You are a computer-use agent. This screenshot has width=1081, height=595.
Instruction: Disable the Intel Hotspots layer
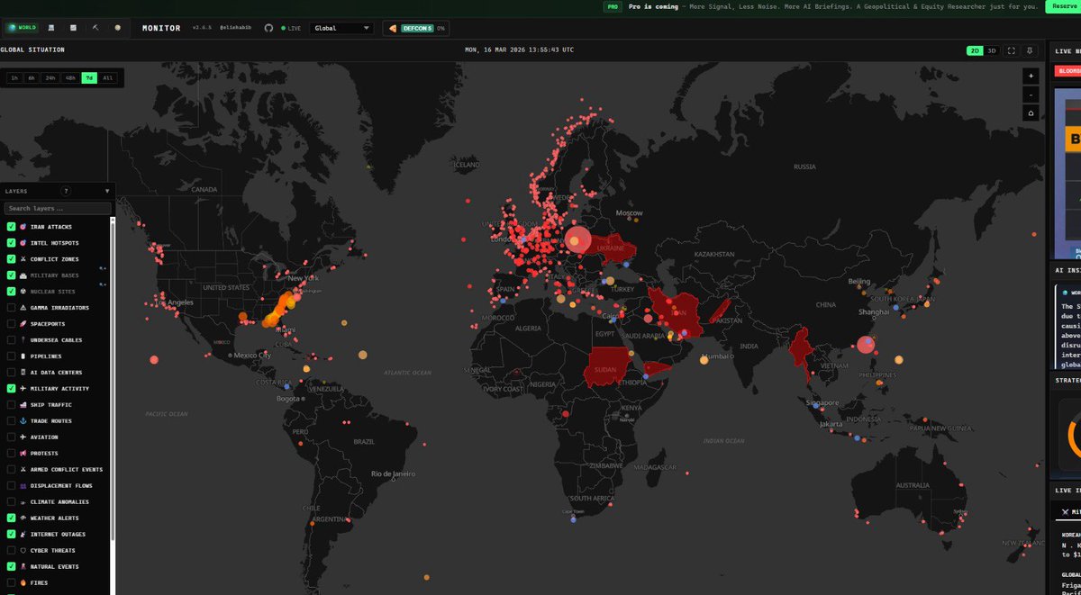coord(11,243)
